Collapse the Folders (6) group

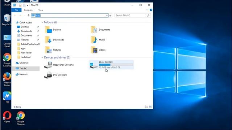click(x=42, y=22)
